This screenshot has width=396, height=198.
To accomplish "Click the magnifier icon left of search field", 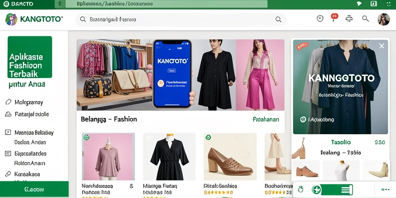I will click(x=83, y=19).
